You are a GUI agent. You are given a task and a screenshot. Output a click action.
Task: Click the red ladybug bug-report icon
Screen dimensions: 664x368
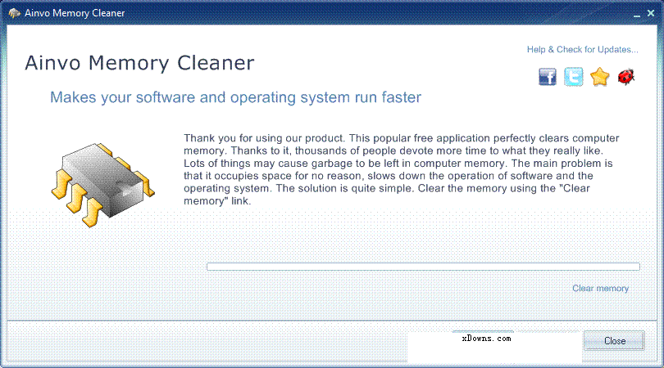click(627, 78)
